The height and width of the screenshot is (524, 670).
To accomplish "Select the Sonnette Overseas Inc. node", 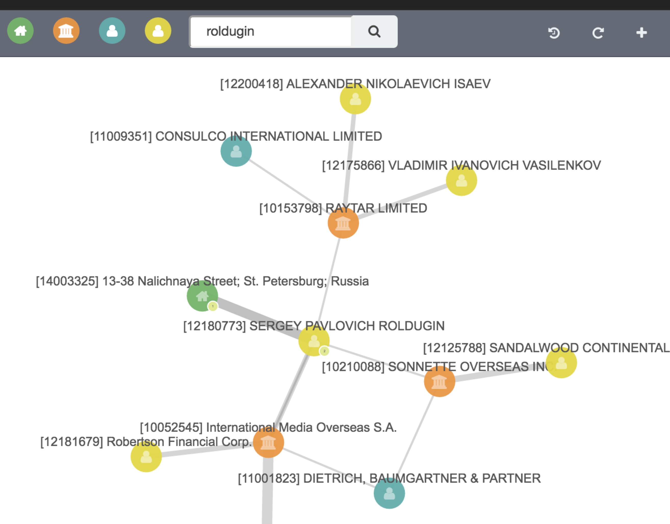I will point(440,381).
